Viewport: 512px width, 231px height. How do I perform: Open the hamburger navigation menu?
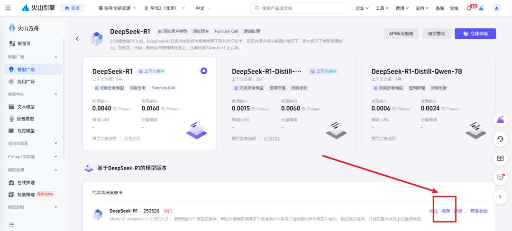8,8
